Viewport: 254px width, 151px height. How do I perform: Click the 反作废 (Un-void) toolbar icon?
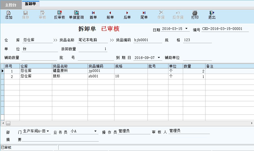point(178,15)
